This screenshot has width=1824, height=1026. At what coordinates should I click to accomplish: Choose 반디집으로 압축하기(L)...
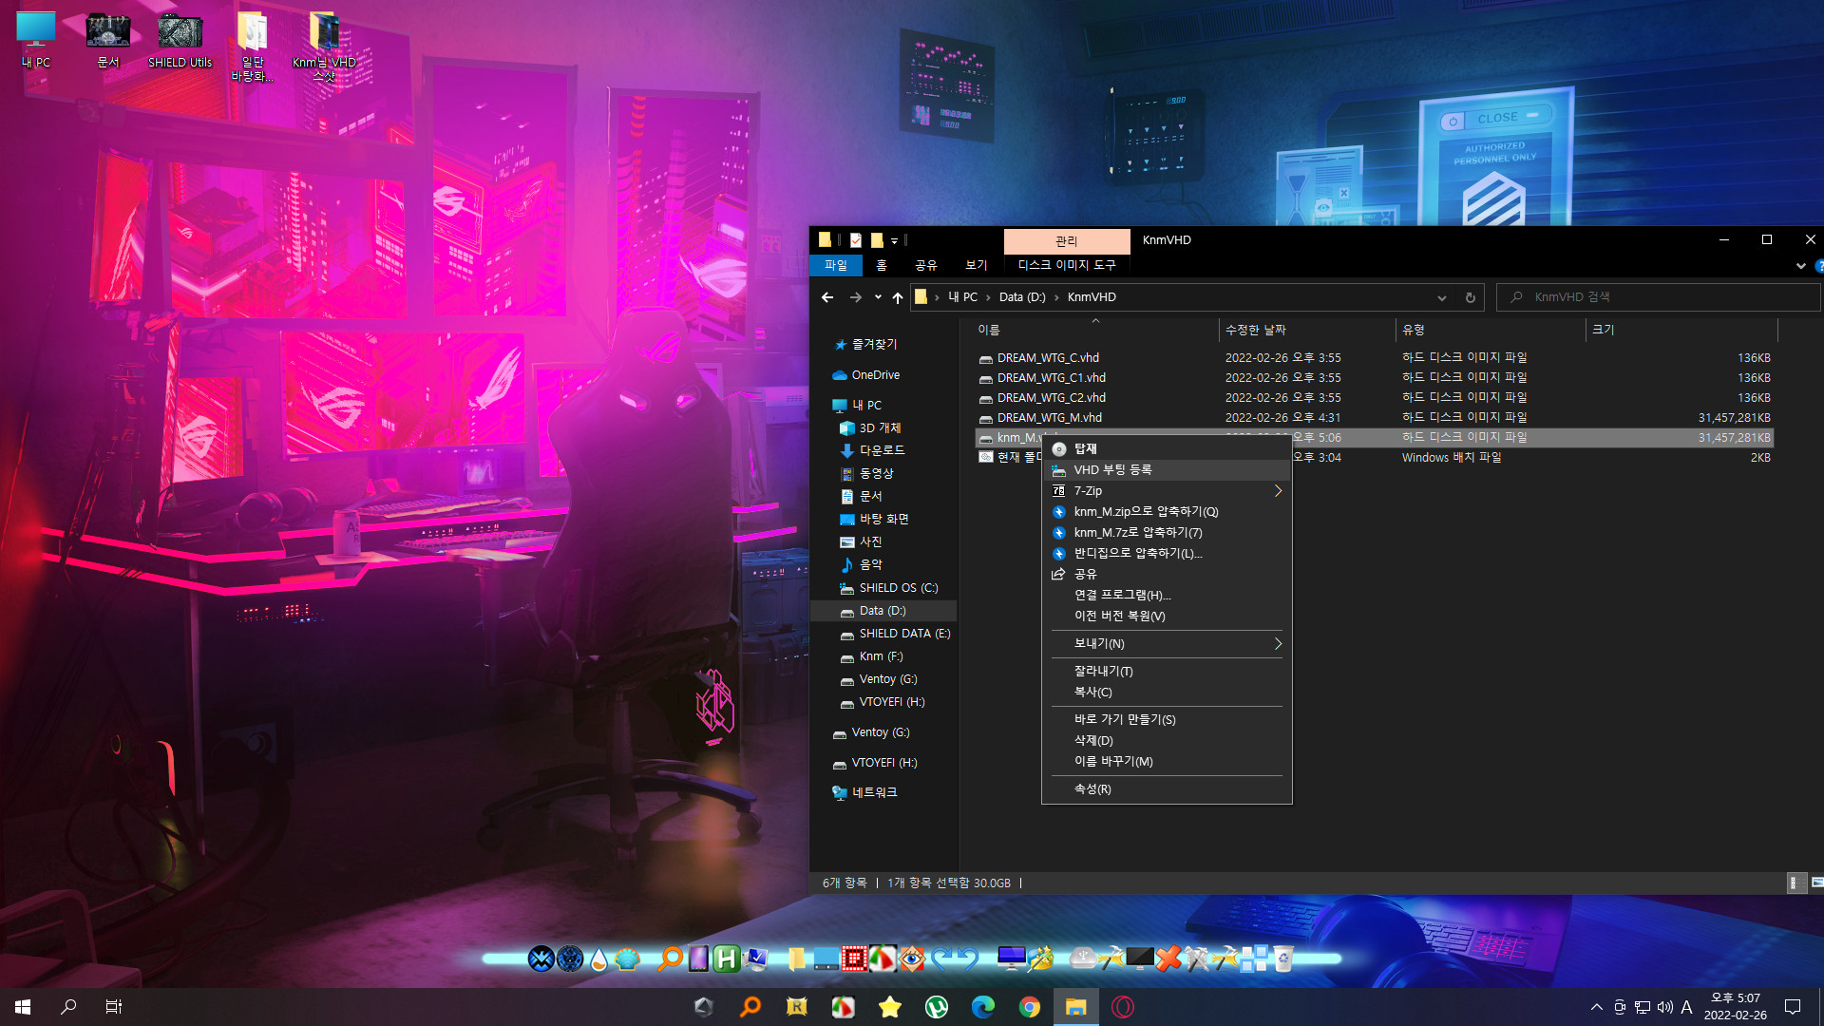1167,554
